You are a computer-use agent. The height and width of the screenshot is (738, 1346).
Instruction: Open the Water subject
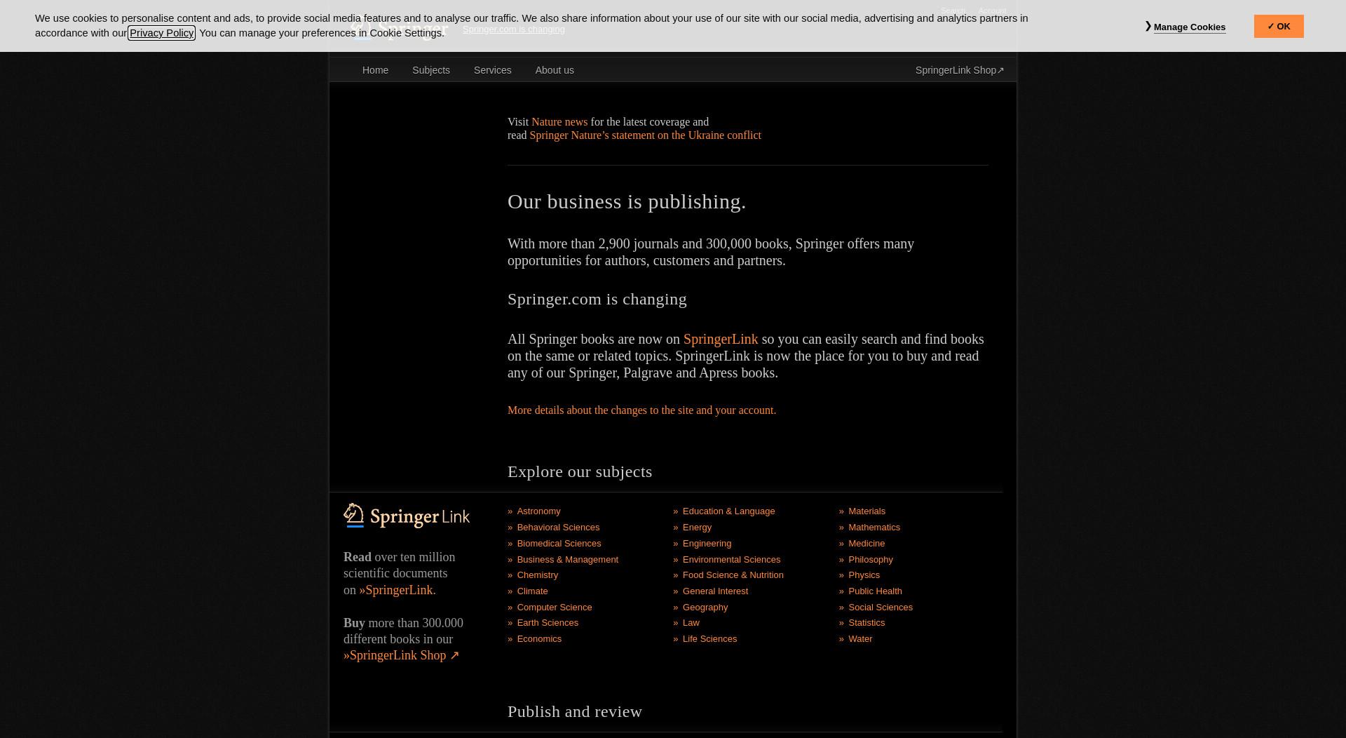860,639
